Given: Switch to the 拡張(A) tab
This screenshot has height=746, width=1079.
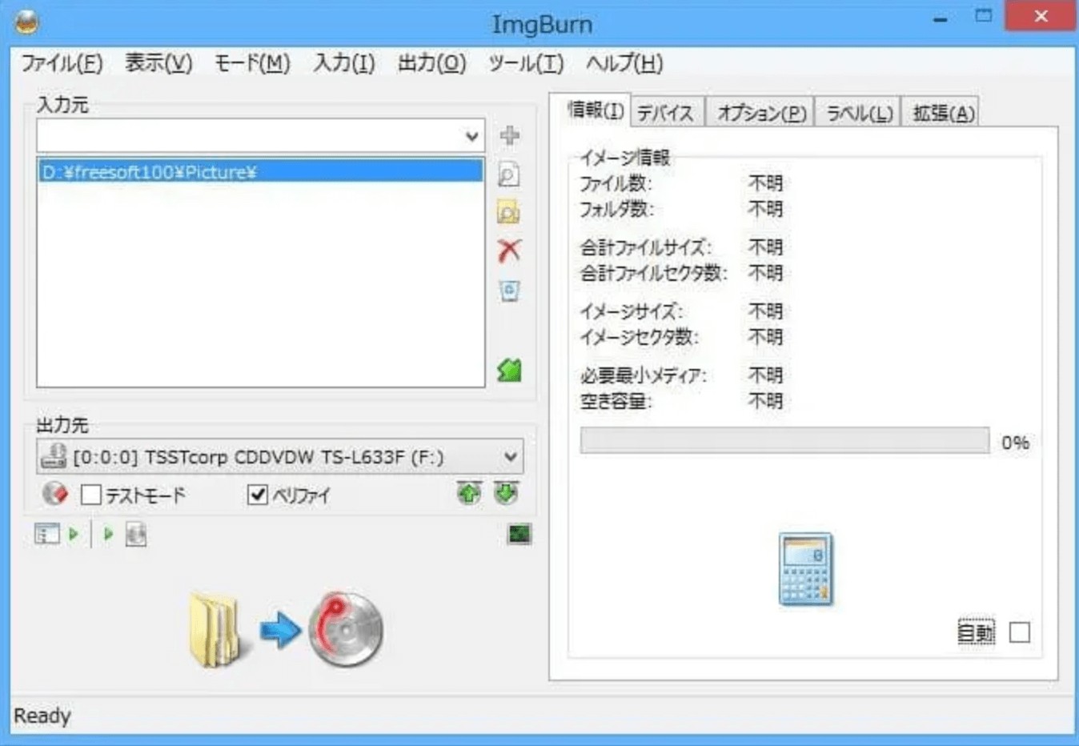Looking at the screenshot, I should (x=943, y=113).
